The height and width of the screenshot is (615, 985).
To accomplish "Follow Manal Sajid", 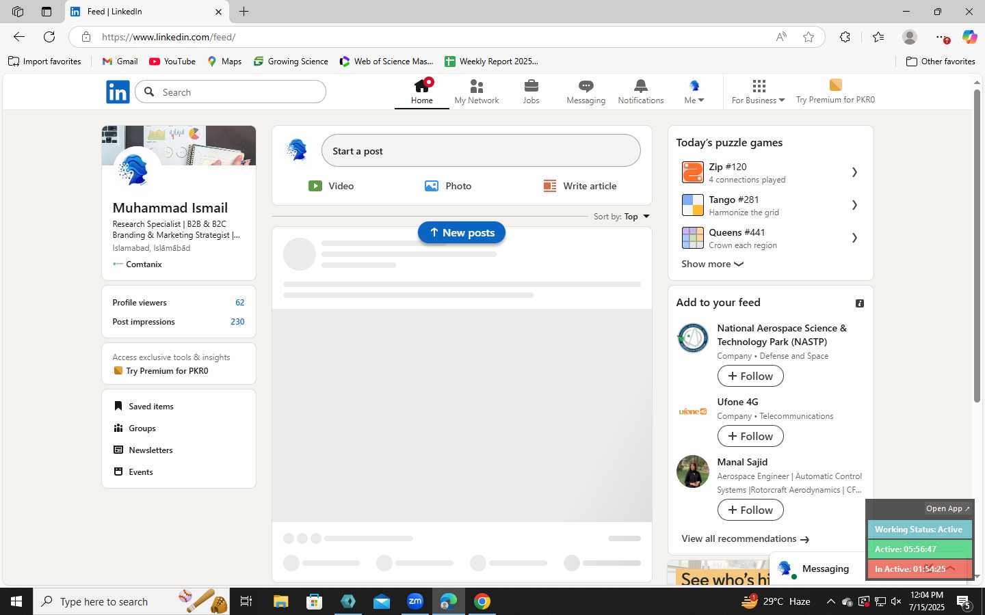I will click(x=750, y=510).
